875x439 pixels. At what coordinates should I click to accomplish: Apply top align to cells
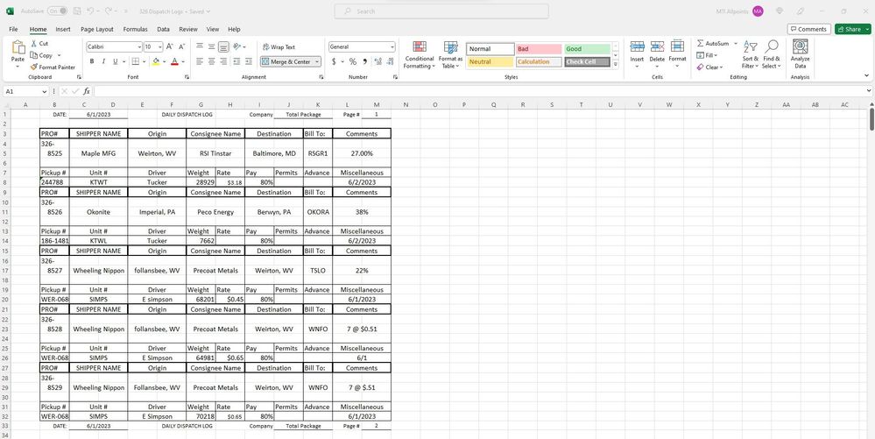pyautogui.click(x=200, y=47)
